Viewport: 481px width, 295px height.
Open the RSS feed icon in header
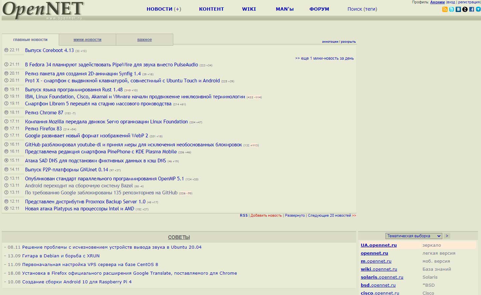[445, 9]
